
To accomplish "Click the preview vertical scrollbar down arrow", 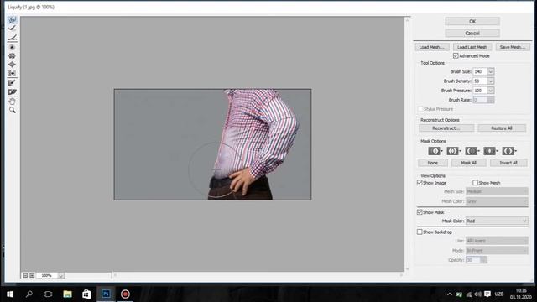I will [x=407, y=269].
